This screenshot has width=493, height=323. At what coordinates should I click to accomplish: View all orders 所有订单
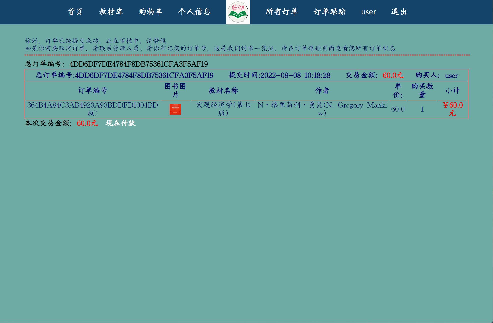tap(282, 12)
